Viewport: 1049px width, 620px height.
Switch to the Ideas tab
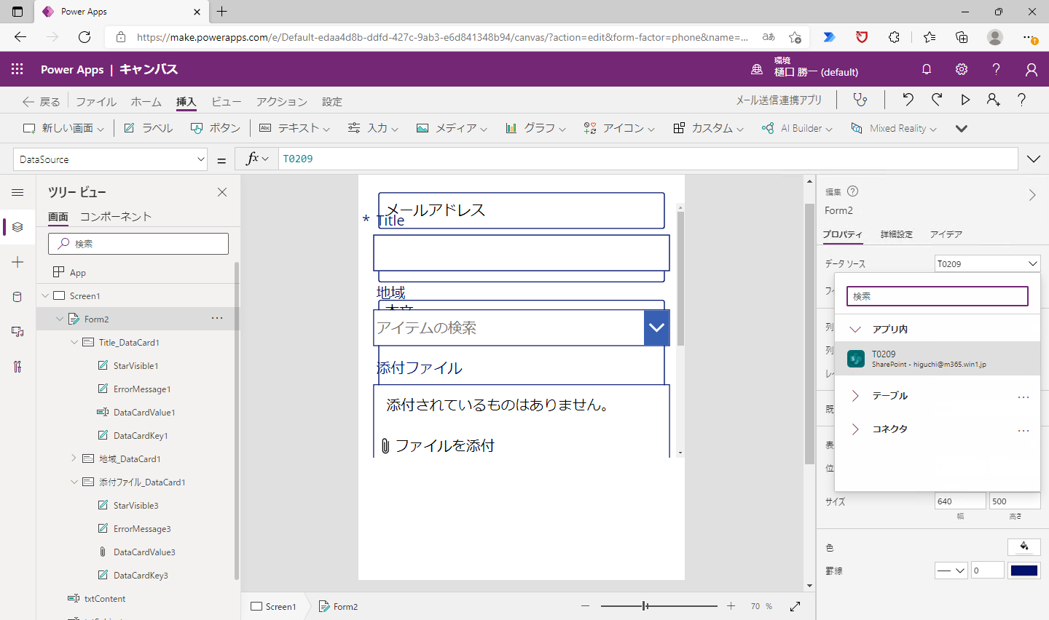coord(946,234)
